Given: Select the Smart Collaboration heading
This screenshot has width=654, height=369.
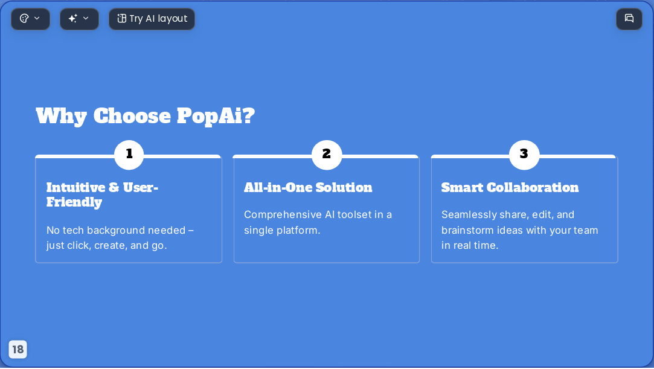Looking at the screenshot, I should point(510,188).
